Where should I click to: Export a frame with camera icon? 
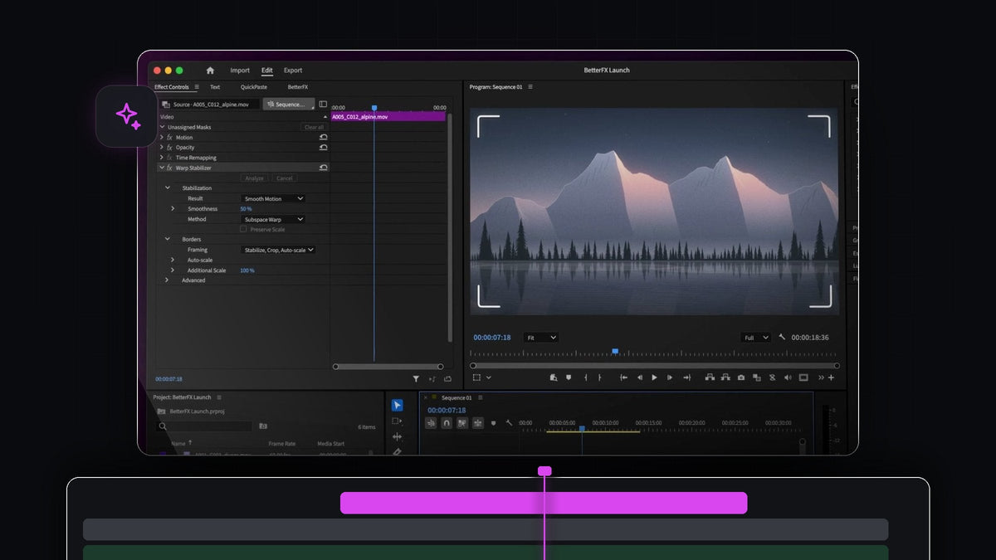(741, 377)
